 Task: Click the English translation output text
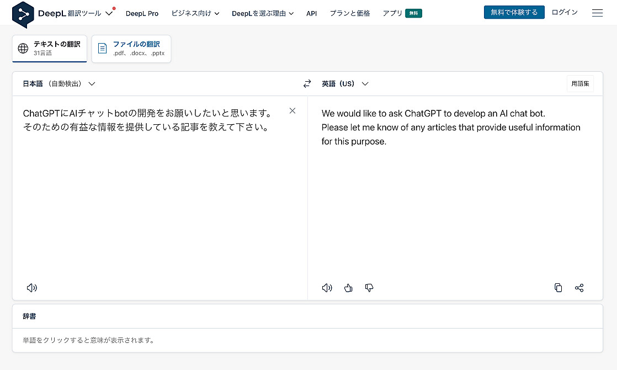[x=451, y=127]
